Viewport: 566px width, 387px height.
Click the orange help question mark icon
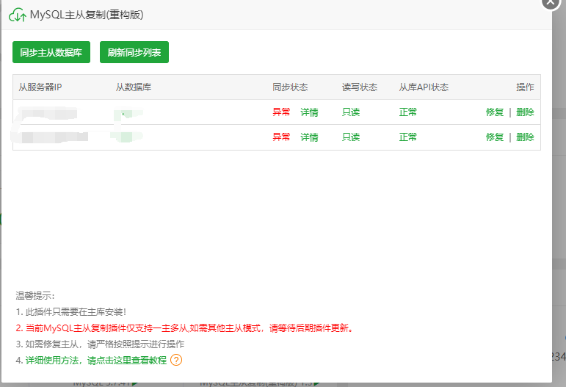176,360
